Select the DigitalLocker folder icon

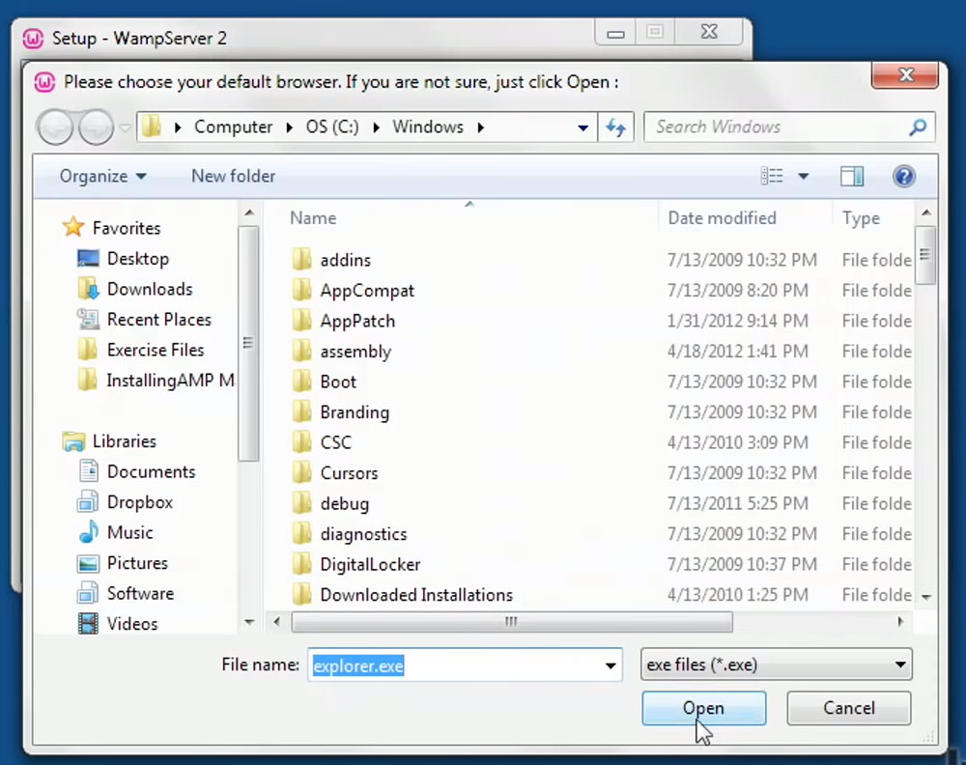pyautogui.click(x=301, y=564)
